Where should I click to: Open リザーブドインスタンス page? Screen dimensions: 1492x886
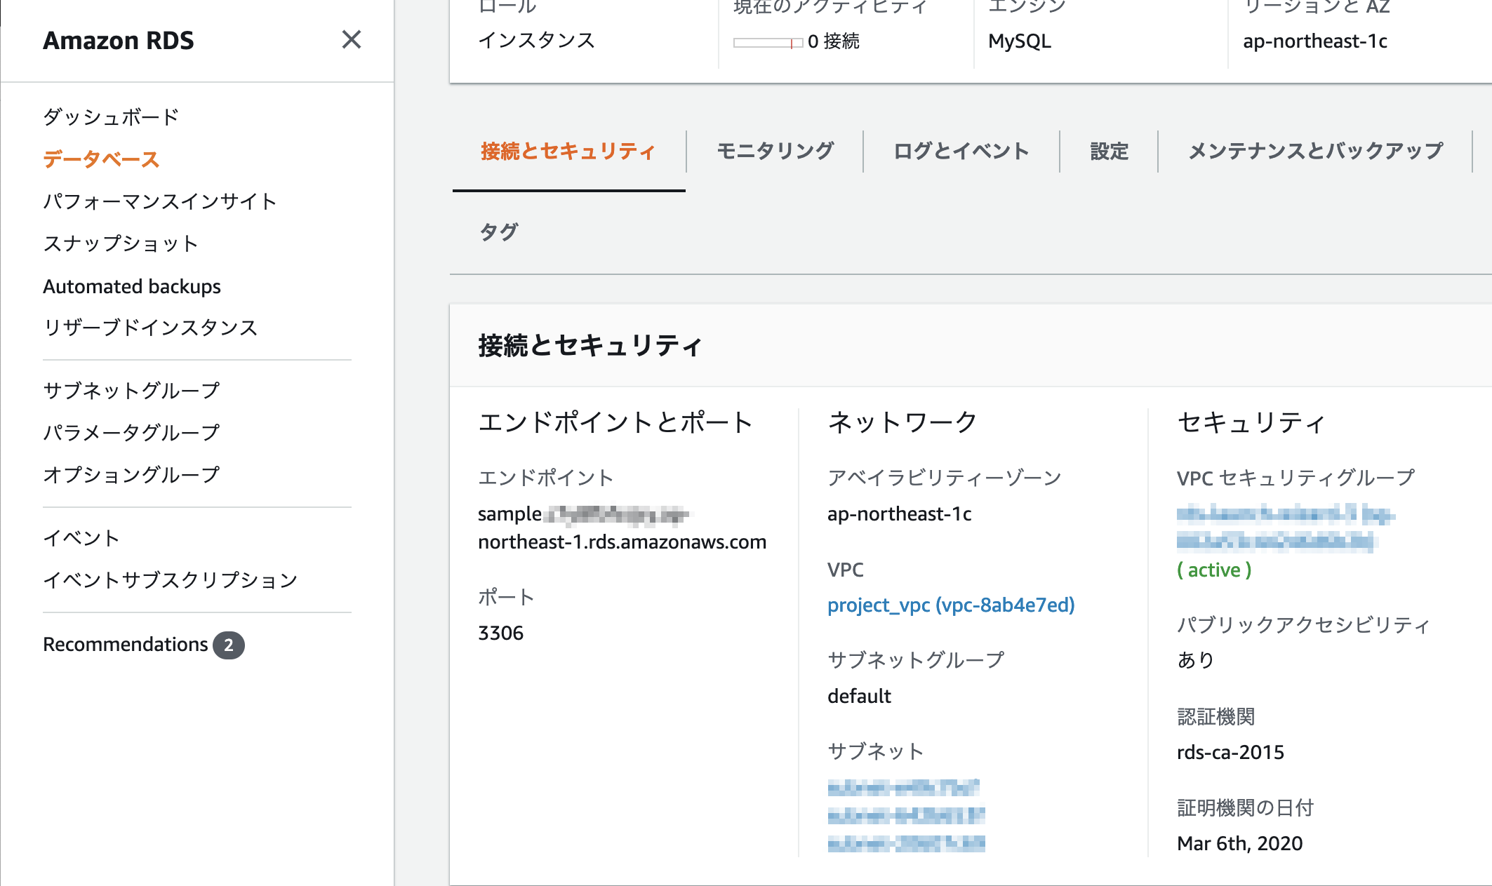[150, 328]
